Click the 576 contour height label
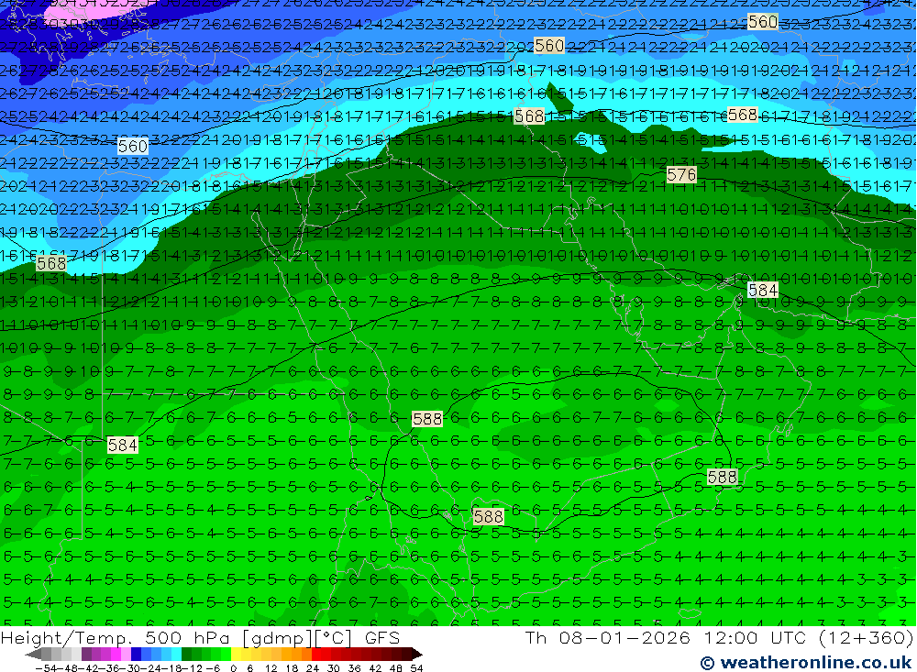This screenshot has width=917, height=672. pyautogui.click(x=681, y=174)
